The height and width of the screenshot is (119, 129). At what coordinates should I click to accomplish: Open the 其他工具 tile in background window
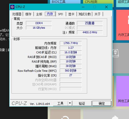[123, 91]
